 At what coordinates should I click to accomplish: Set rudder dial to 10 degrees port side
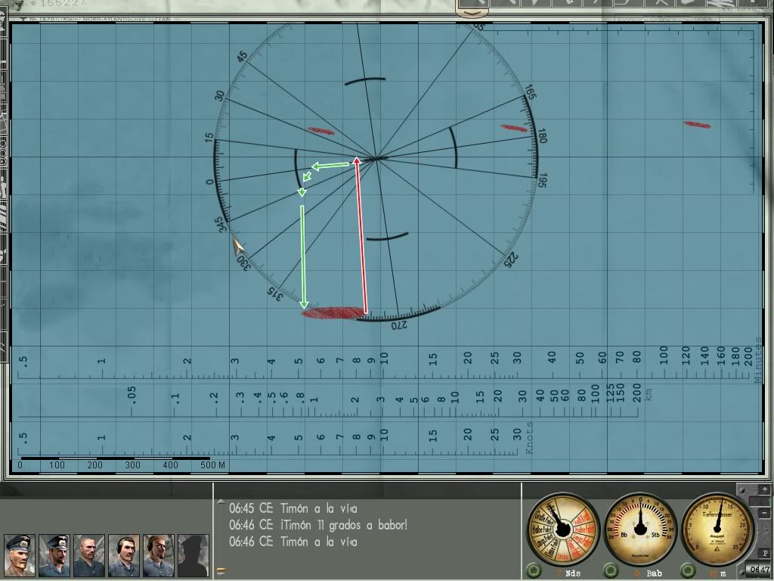pyautogui.click(x=624, y=504)
